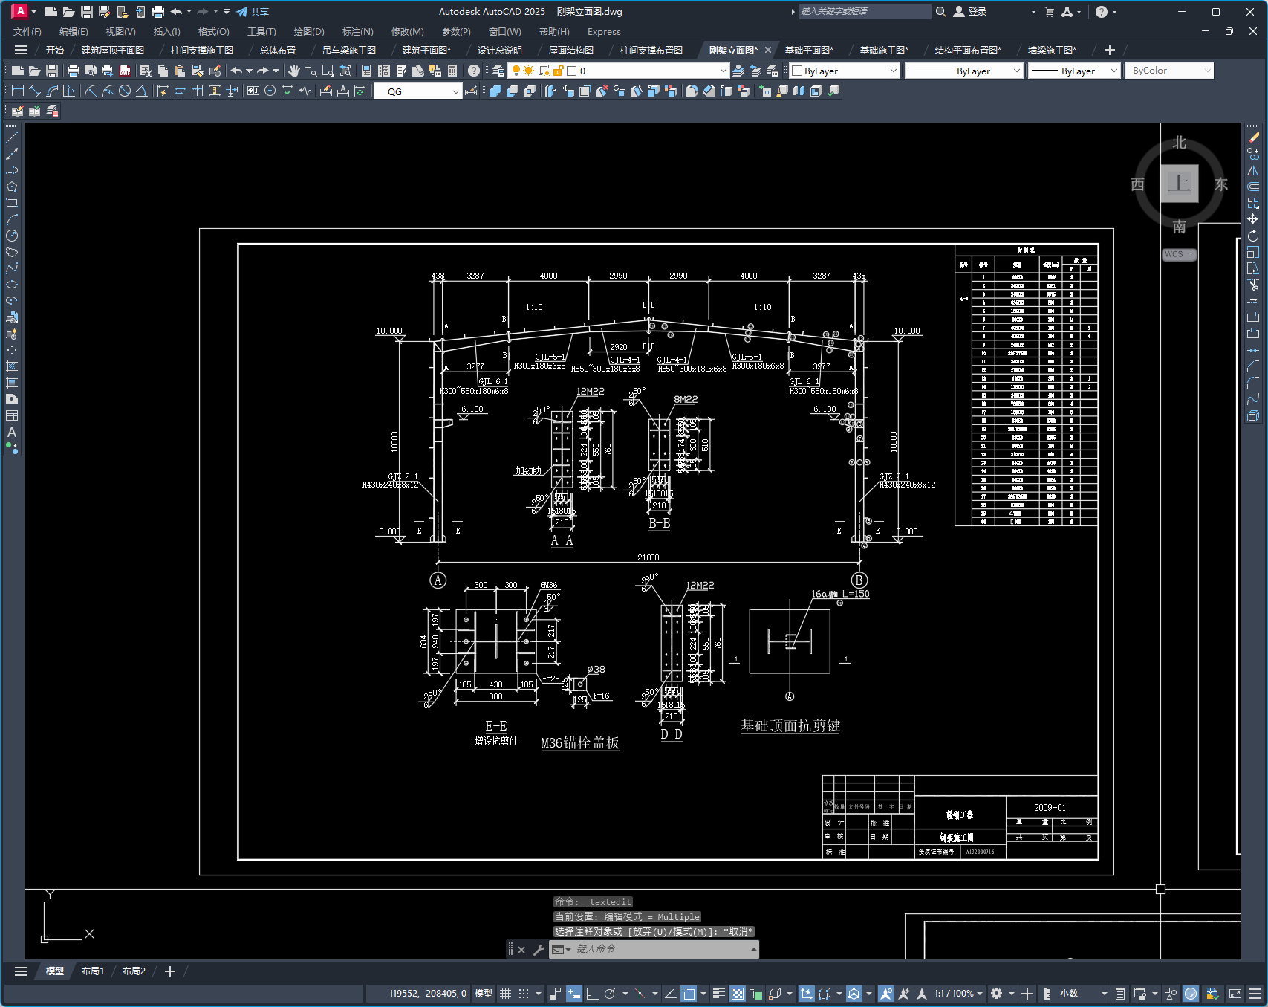The height and width of the screenshot is (1007, 1268).
Task: Click the Plot (print) icon in standard toolbar
Action: pyautogui.click(x=73, y=71)
